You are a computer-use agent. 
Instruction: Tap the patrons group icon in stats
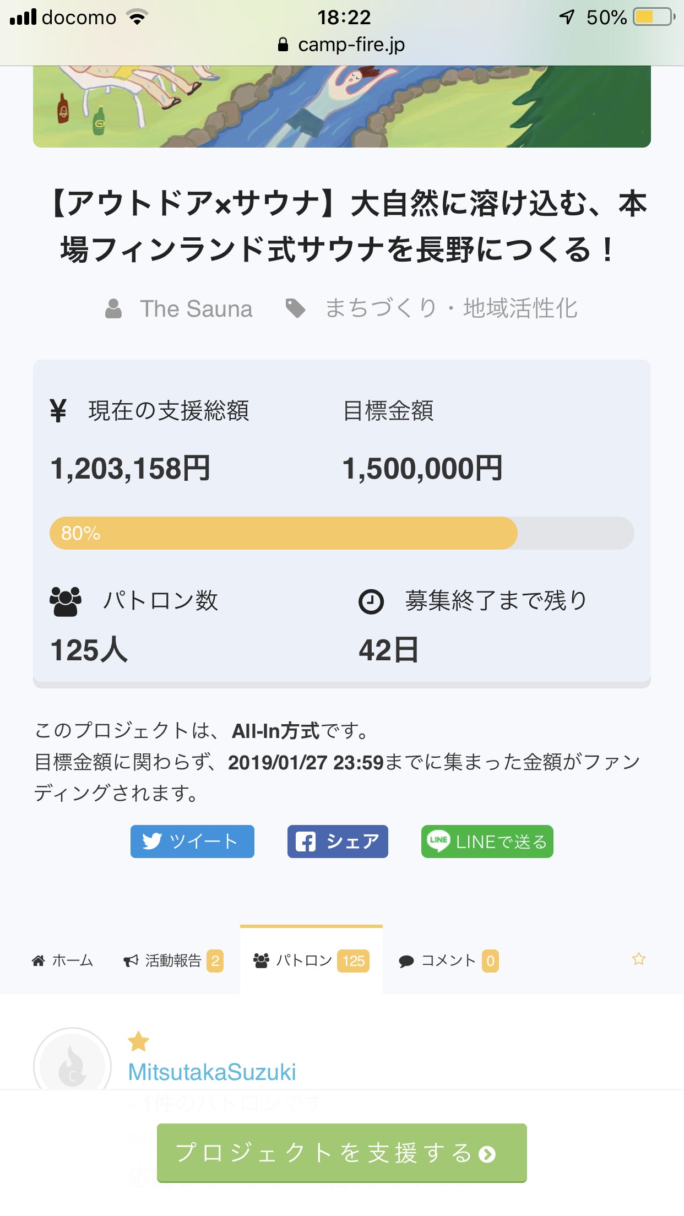66,601
